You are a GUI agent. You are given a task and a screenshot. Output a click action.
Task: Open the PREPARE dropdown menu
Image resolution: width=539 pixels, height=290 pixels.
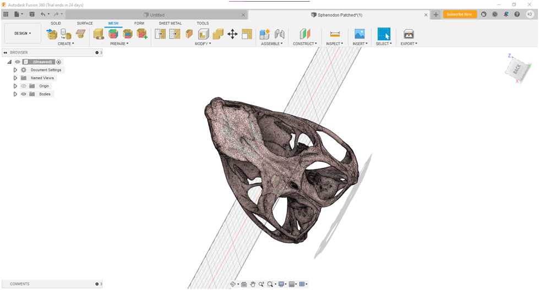(119, 43)
